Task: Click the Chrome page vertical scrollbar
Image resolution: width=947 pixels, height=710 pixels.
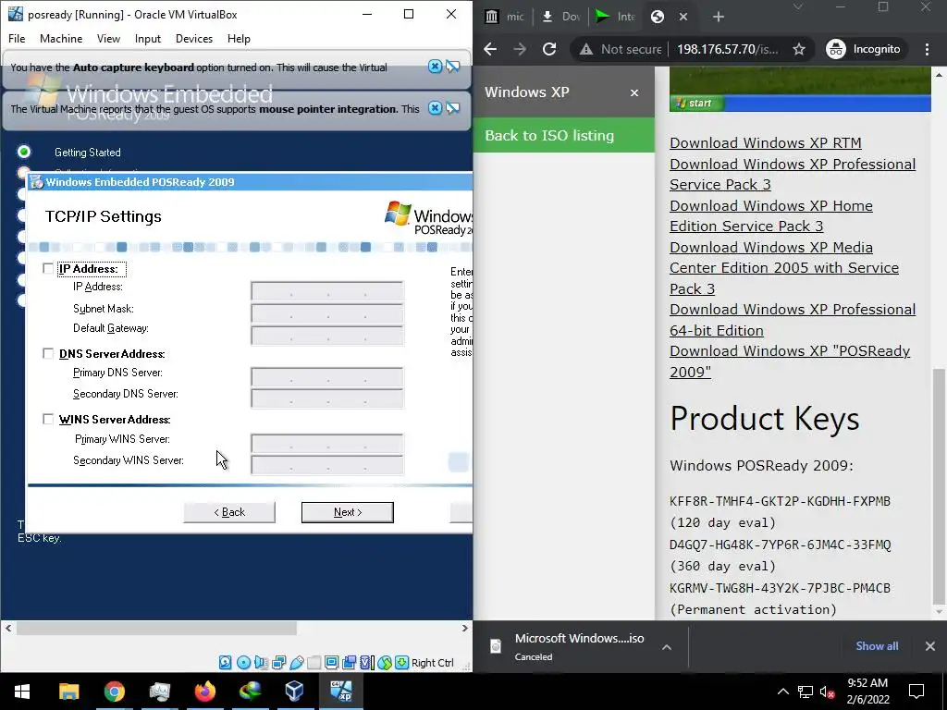Action: pos(938,486)
